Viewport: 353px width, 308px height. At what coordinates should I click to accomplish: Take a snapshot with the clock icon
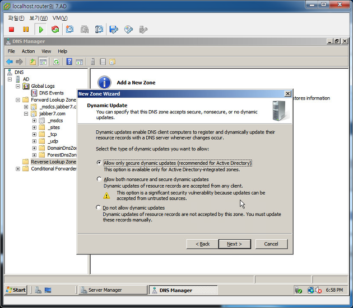(x=70, y=30)
